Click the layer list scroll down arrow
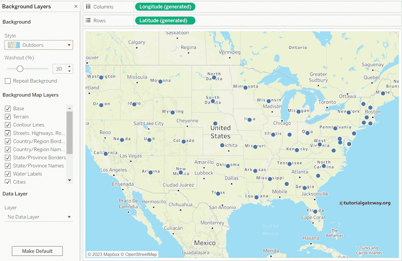The width and height of the screenshot is (402, 261). tap(69, 180)
